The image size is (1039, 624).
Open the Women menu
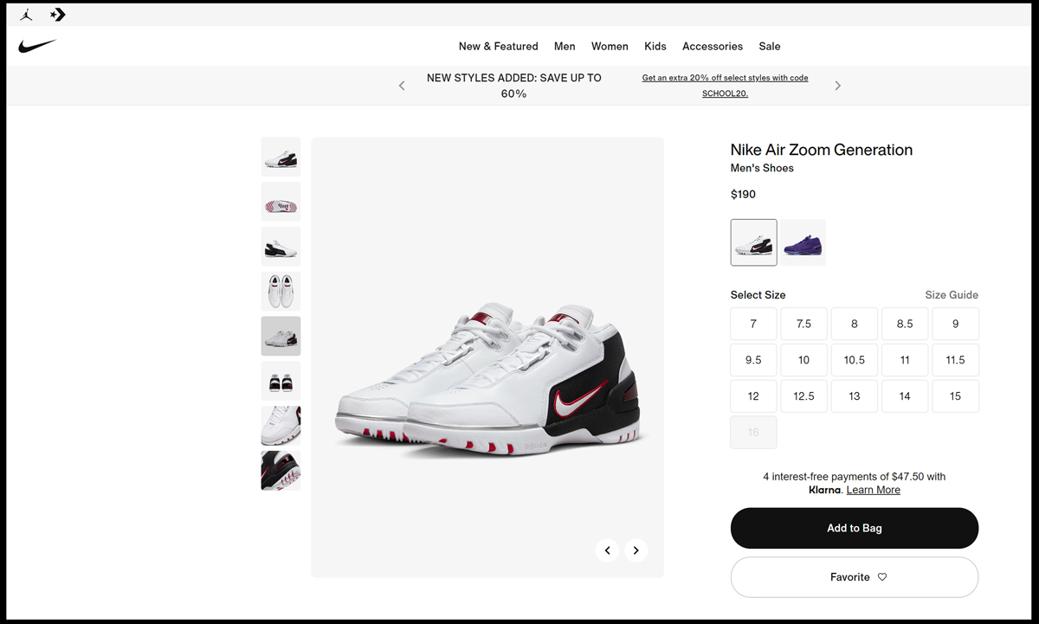point(610,47)
